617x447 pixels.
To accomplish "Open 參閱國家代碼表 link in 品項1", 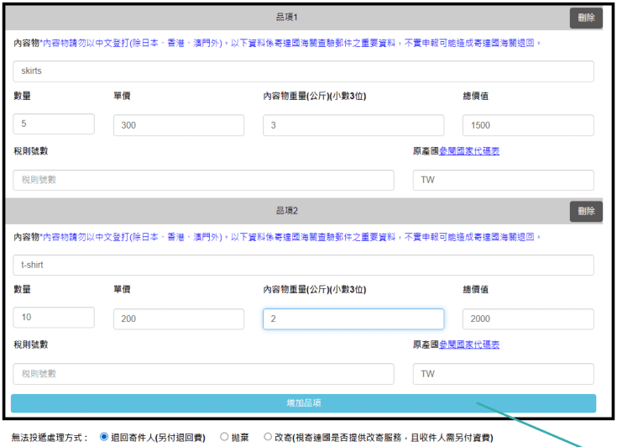I will click(469, 151).
